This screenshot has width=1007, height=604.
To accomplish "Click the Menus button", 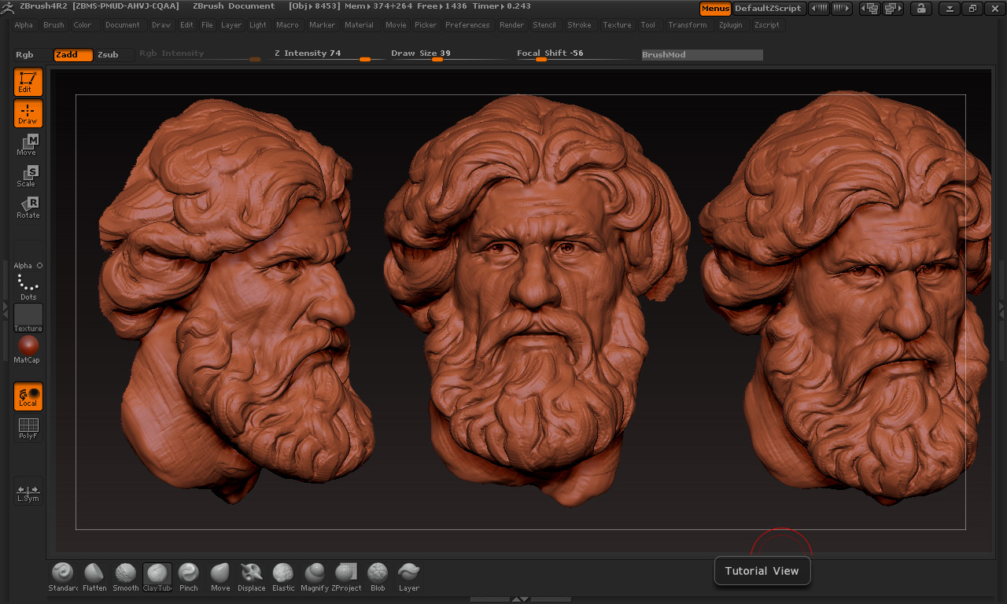I will point(715,9).
